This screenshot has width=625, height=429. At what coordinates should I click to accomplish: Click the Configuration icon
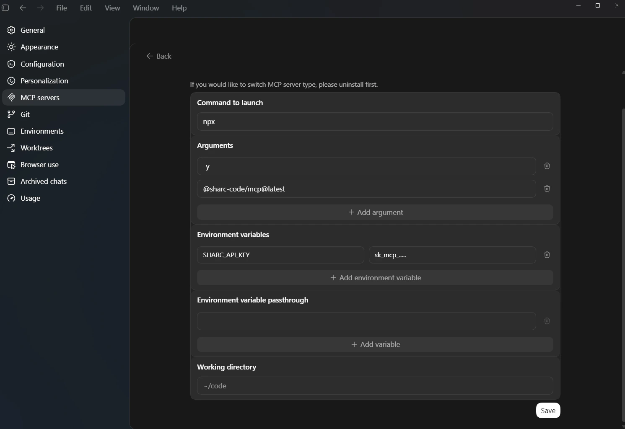point(11,64)
